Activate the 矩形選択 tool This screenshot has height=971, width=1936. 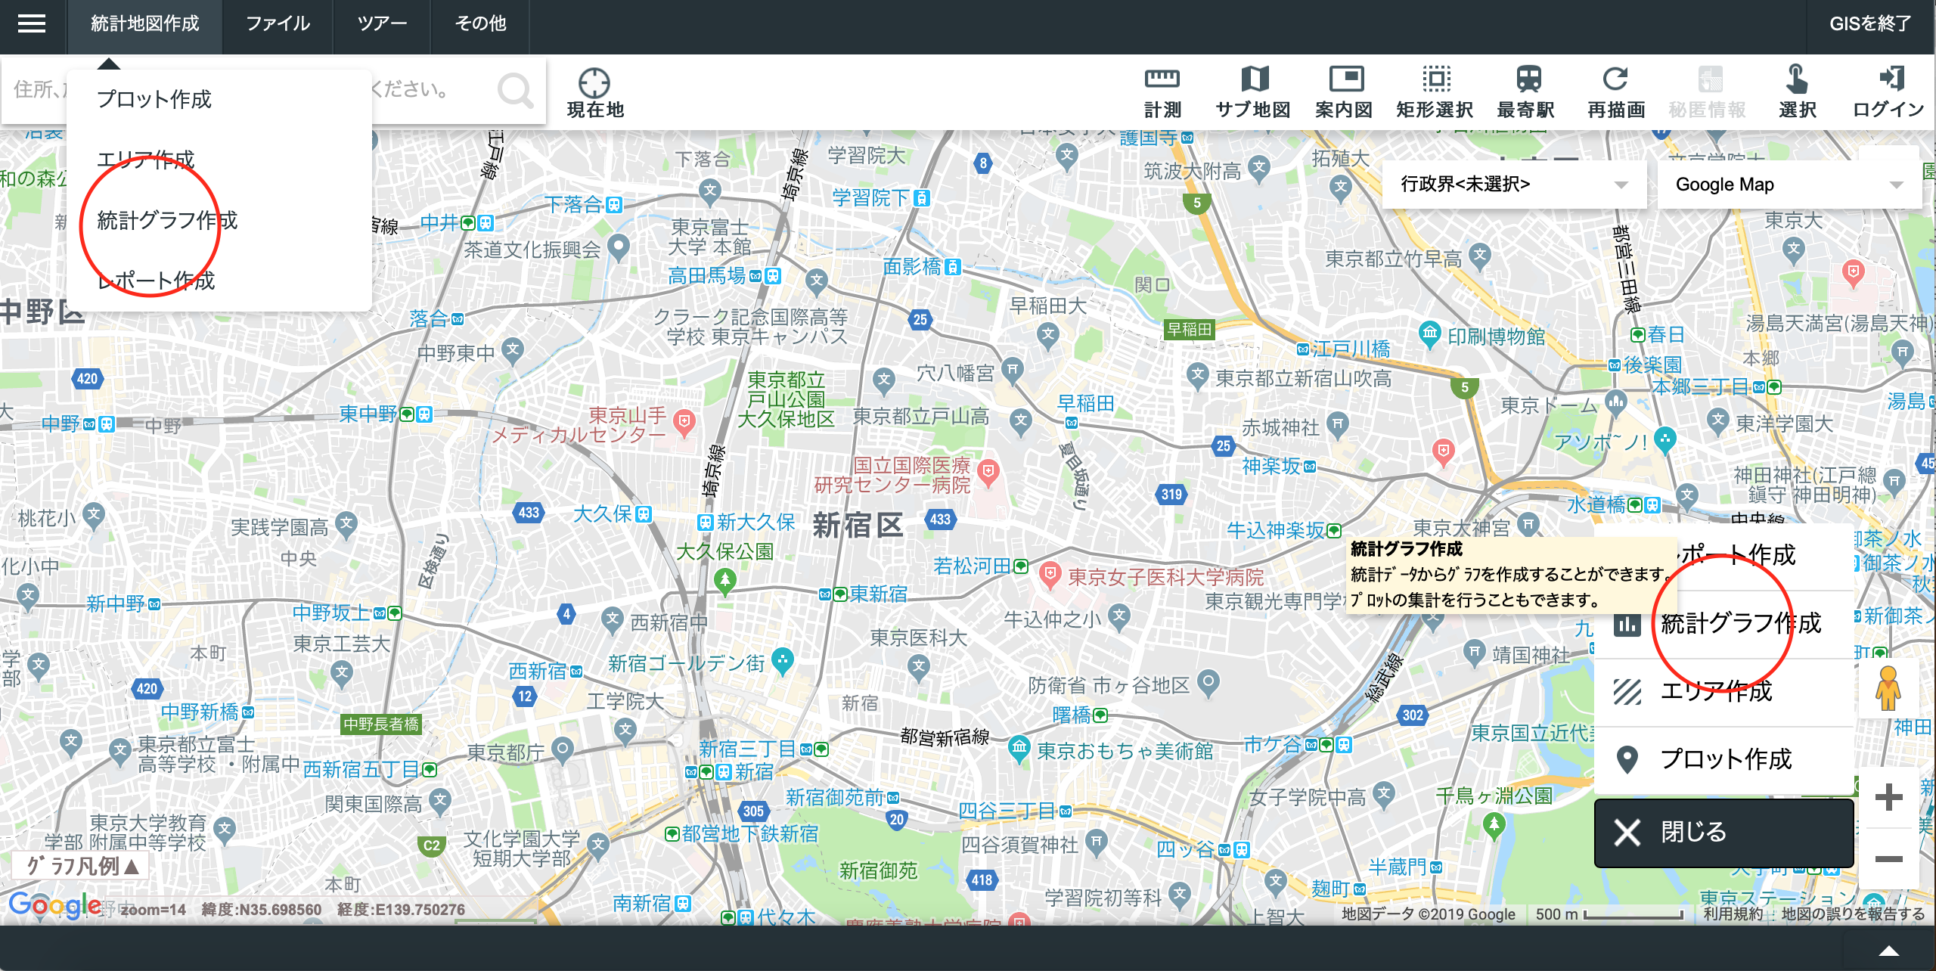pos(1436,79)
